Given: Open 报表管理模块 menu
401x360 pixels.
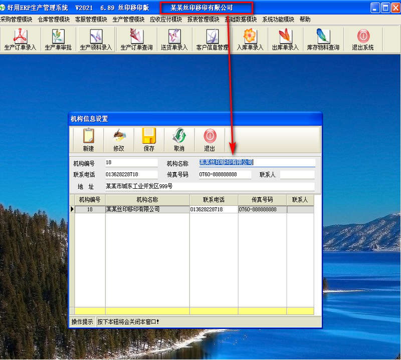Looking at the screenshot, I should (x=204, y=20).
